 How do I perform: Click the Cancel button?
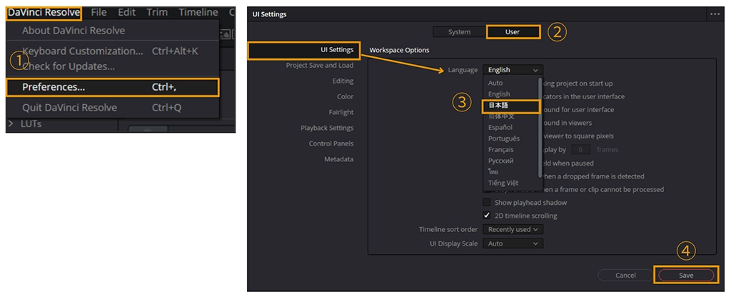(625, 275)
